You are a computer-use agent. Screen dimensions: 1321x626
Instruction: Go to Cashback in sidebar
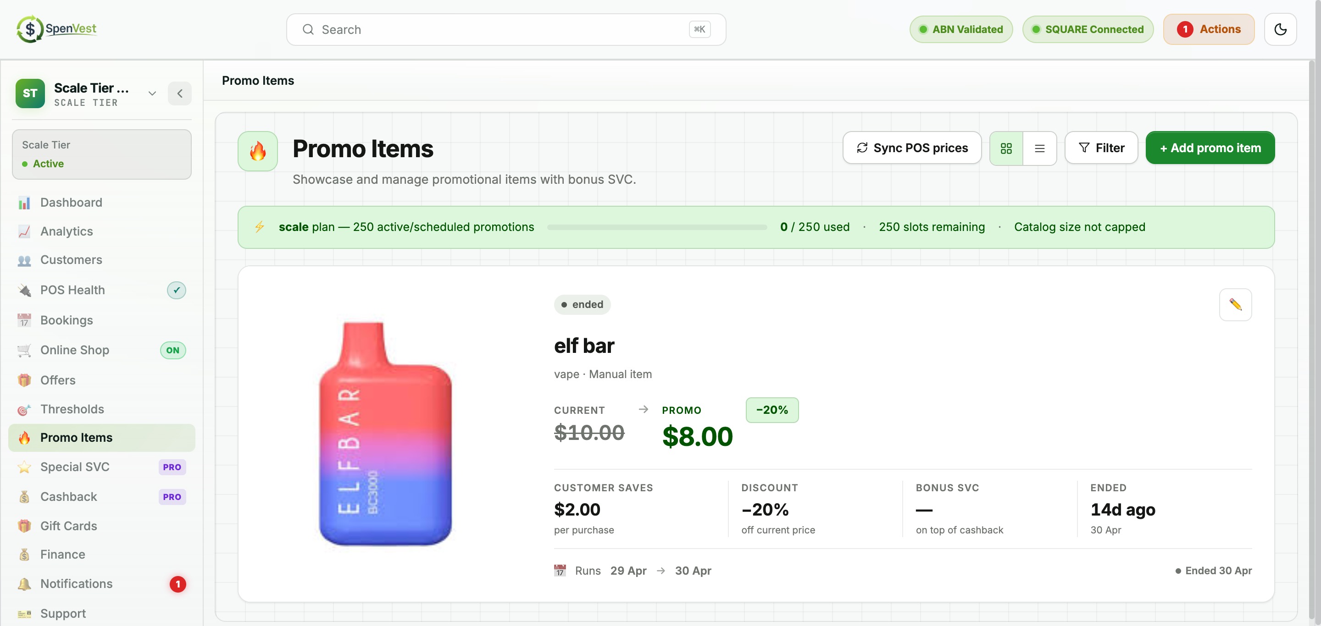(101, 496)
